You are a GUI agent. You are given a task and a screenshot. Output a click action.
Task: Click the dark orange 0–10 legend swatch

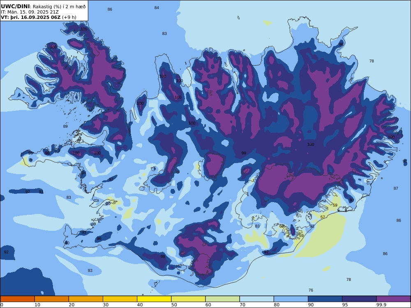[x=17, y=299]
